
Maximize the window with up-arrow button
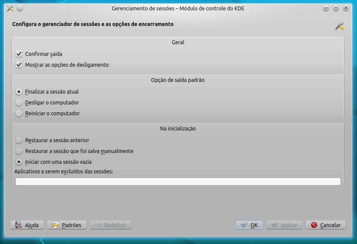click(x=336, y=8)
